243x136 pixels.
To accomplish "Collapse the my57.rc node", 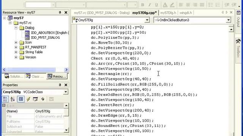I will pyautogui.click(x=10, y=23).
